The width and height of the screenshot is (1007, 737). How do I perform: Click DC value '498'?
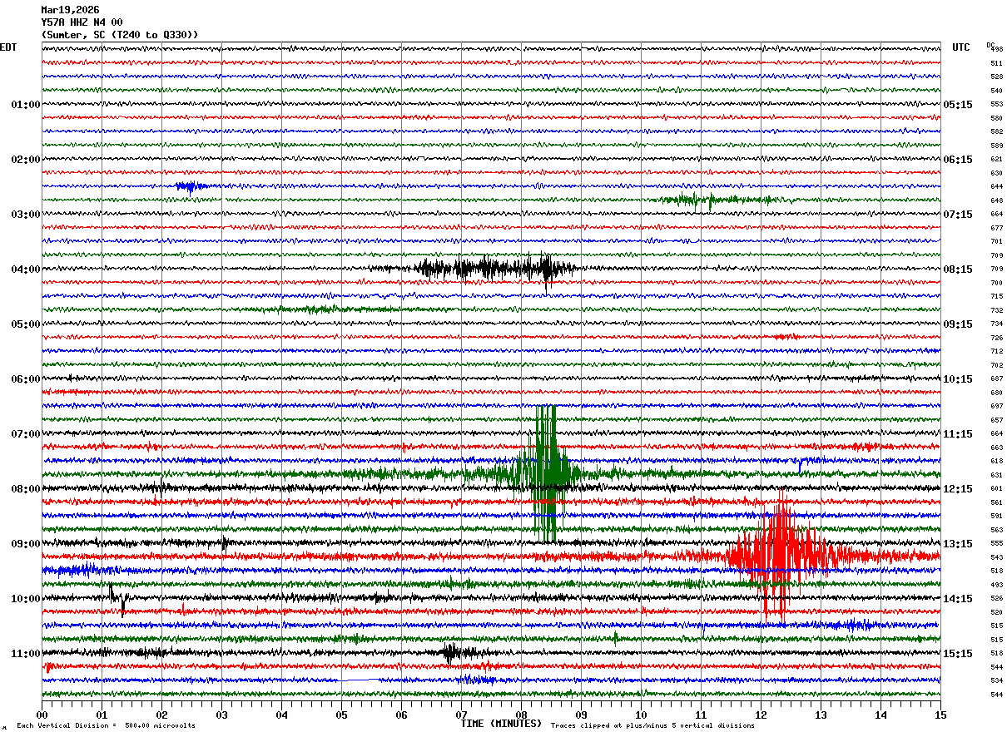click(x=997, y=50)
